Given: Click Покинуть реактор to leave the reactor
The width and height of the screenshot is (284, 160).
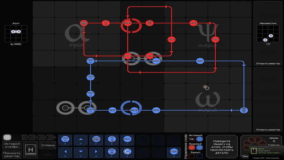Looking at the screenshot, I should point(12,155).
